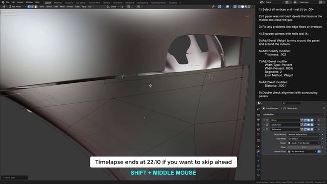Switch to the Texture Paint workspace tab
The image size is (327, 184).
point(94,3)
